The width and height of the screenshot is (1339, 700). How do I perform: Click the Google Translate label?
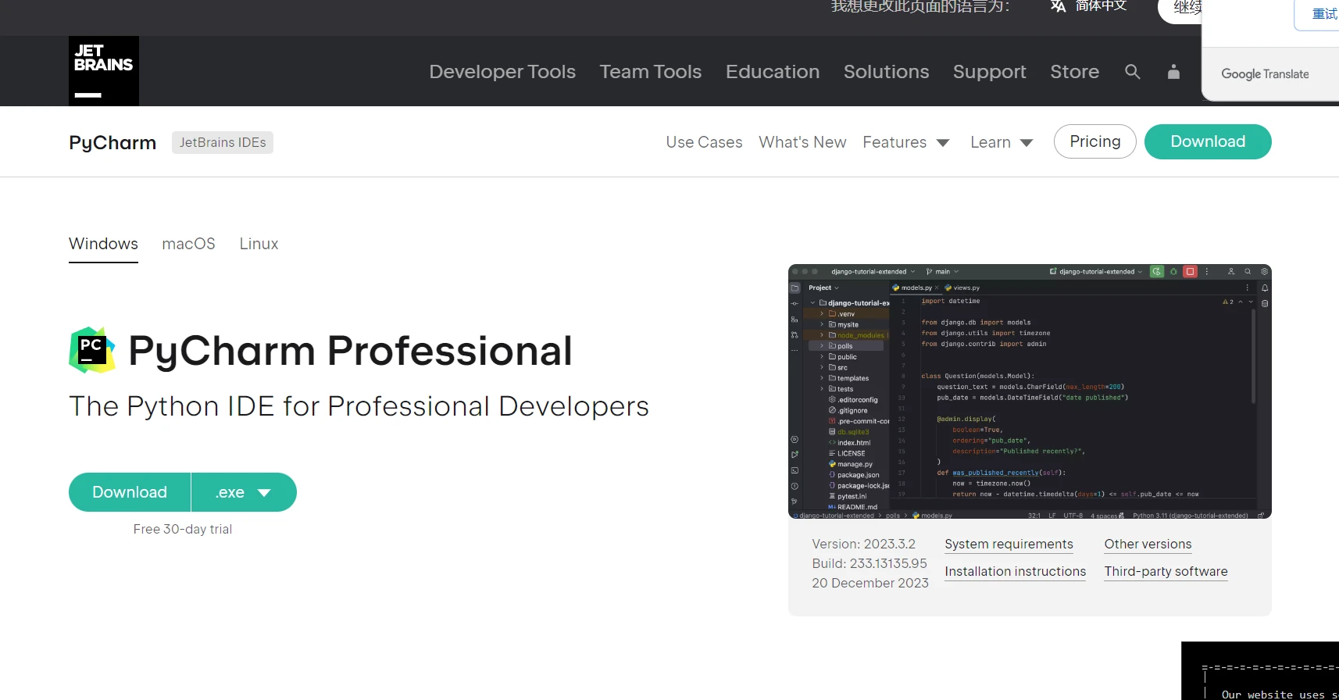(x=1265, y=74)
